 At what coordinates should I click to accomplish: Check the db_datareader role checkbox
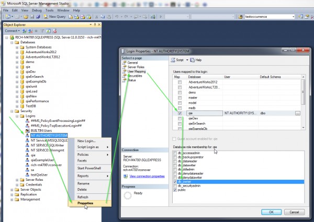click(175, 161)
